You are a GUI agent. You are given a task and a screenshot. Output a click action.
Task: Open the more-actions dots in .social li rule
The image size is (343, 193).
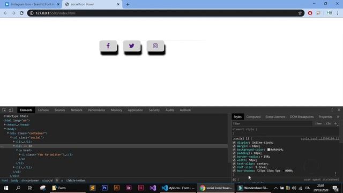pyautogui.click(x=335, y=174)
